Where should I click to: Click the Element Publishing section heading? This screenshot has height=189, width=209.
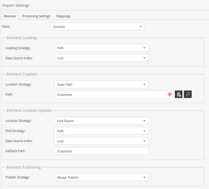24,167
